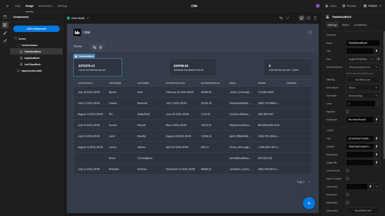This screenshot has width=385, height=216.
Task: Click the No filters set button
Action: 363,80
